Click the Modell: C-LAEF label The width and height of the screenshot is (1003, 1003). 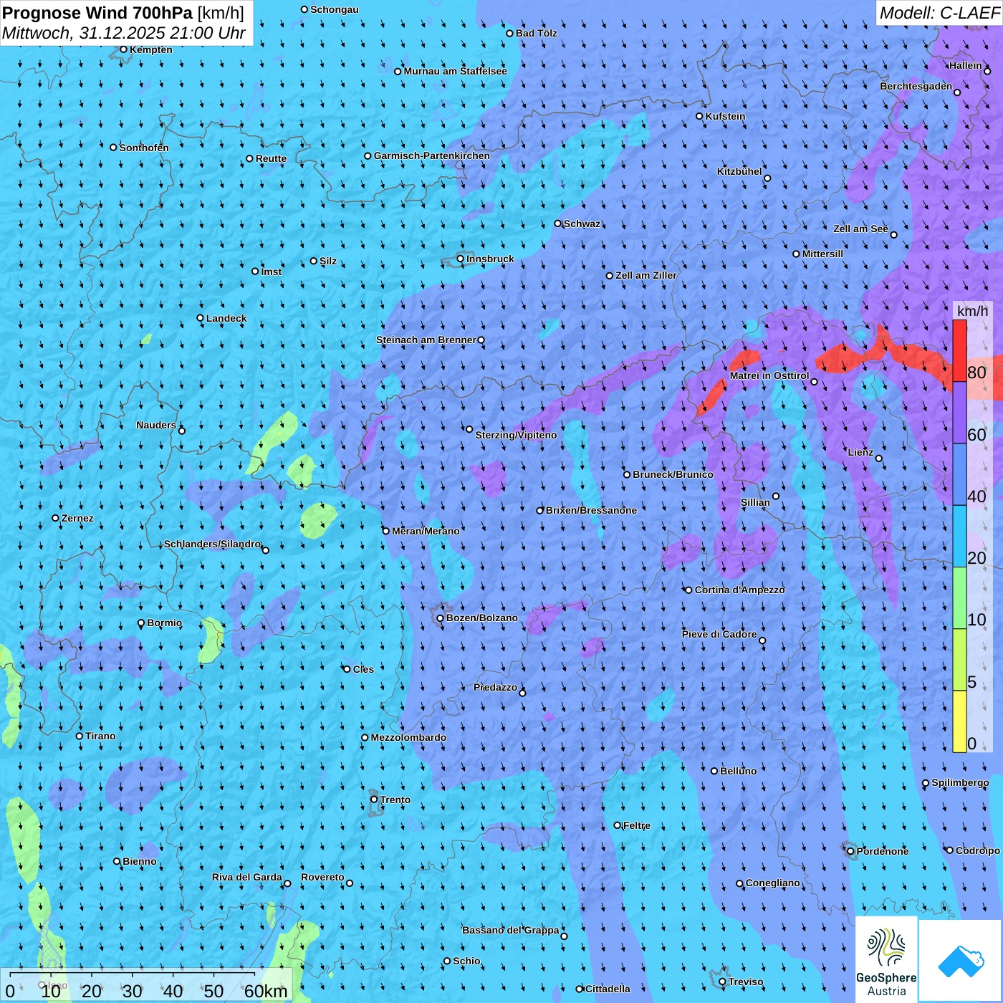939,13
